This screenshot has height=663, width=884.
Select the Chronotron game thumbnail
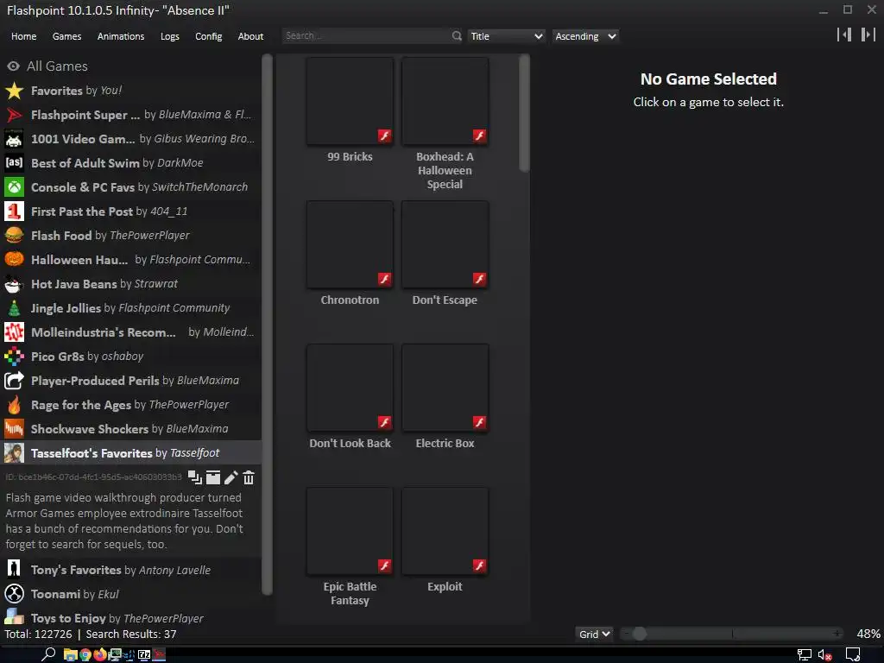click(350, 244)
